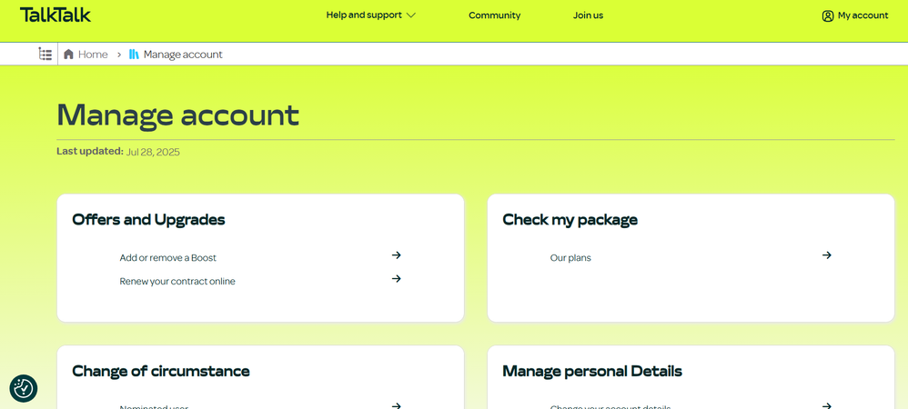The height and width of the screenshot is (409, 908).
Task: Open the Join us menu item
Action: (x=589, y=15)
